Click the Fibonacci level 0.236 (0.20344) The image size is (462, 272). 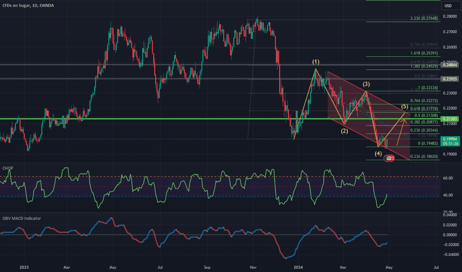(x=424, y=130)
